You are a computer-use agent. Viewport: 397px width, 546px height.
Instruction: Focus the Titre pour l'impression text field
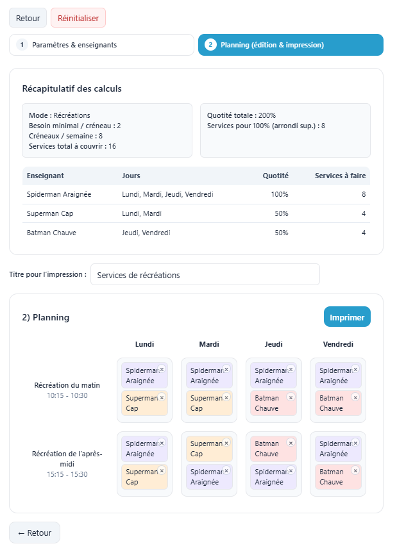pos(205,275)
